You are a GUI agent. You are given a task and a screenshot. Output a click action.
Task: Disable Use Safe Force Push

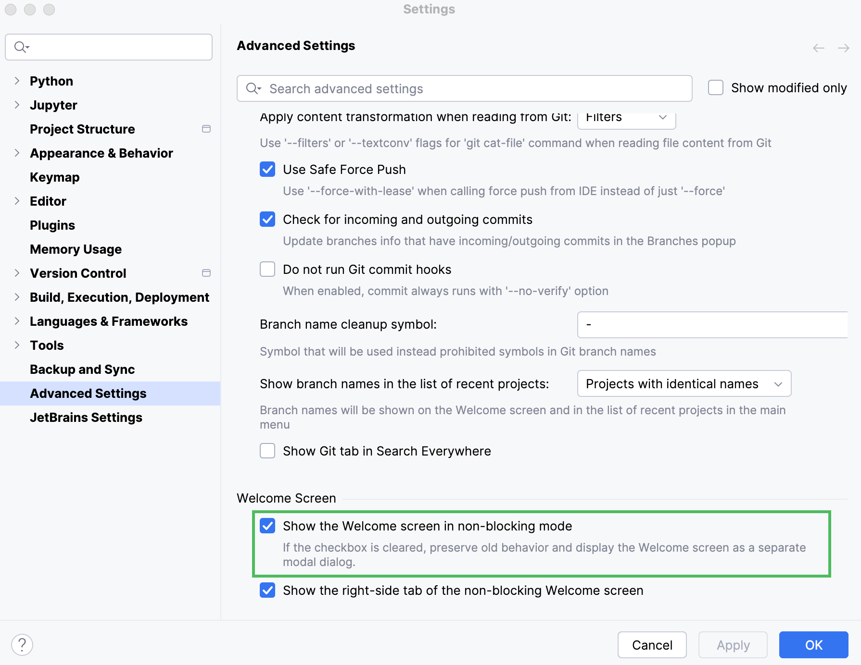pos(267,170)
